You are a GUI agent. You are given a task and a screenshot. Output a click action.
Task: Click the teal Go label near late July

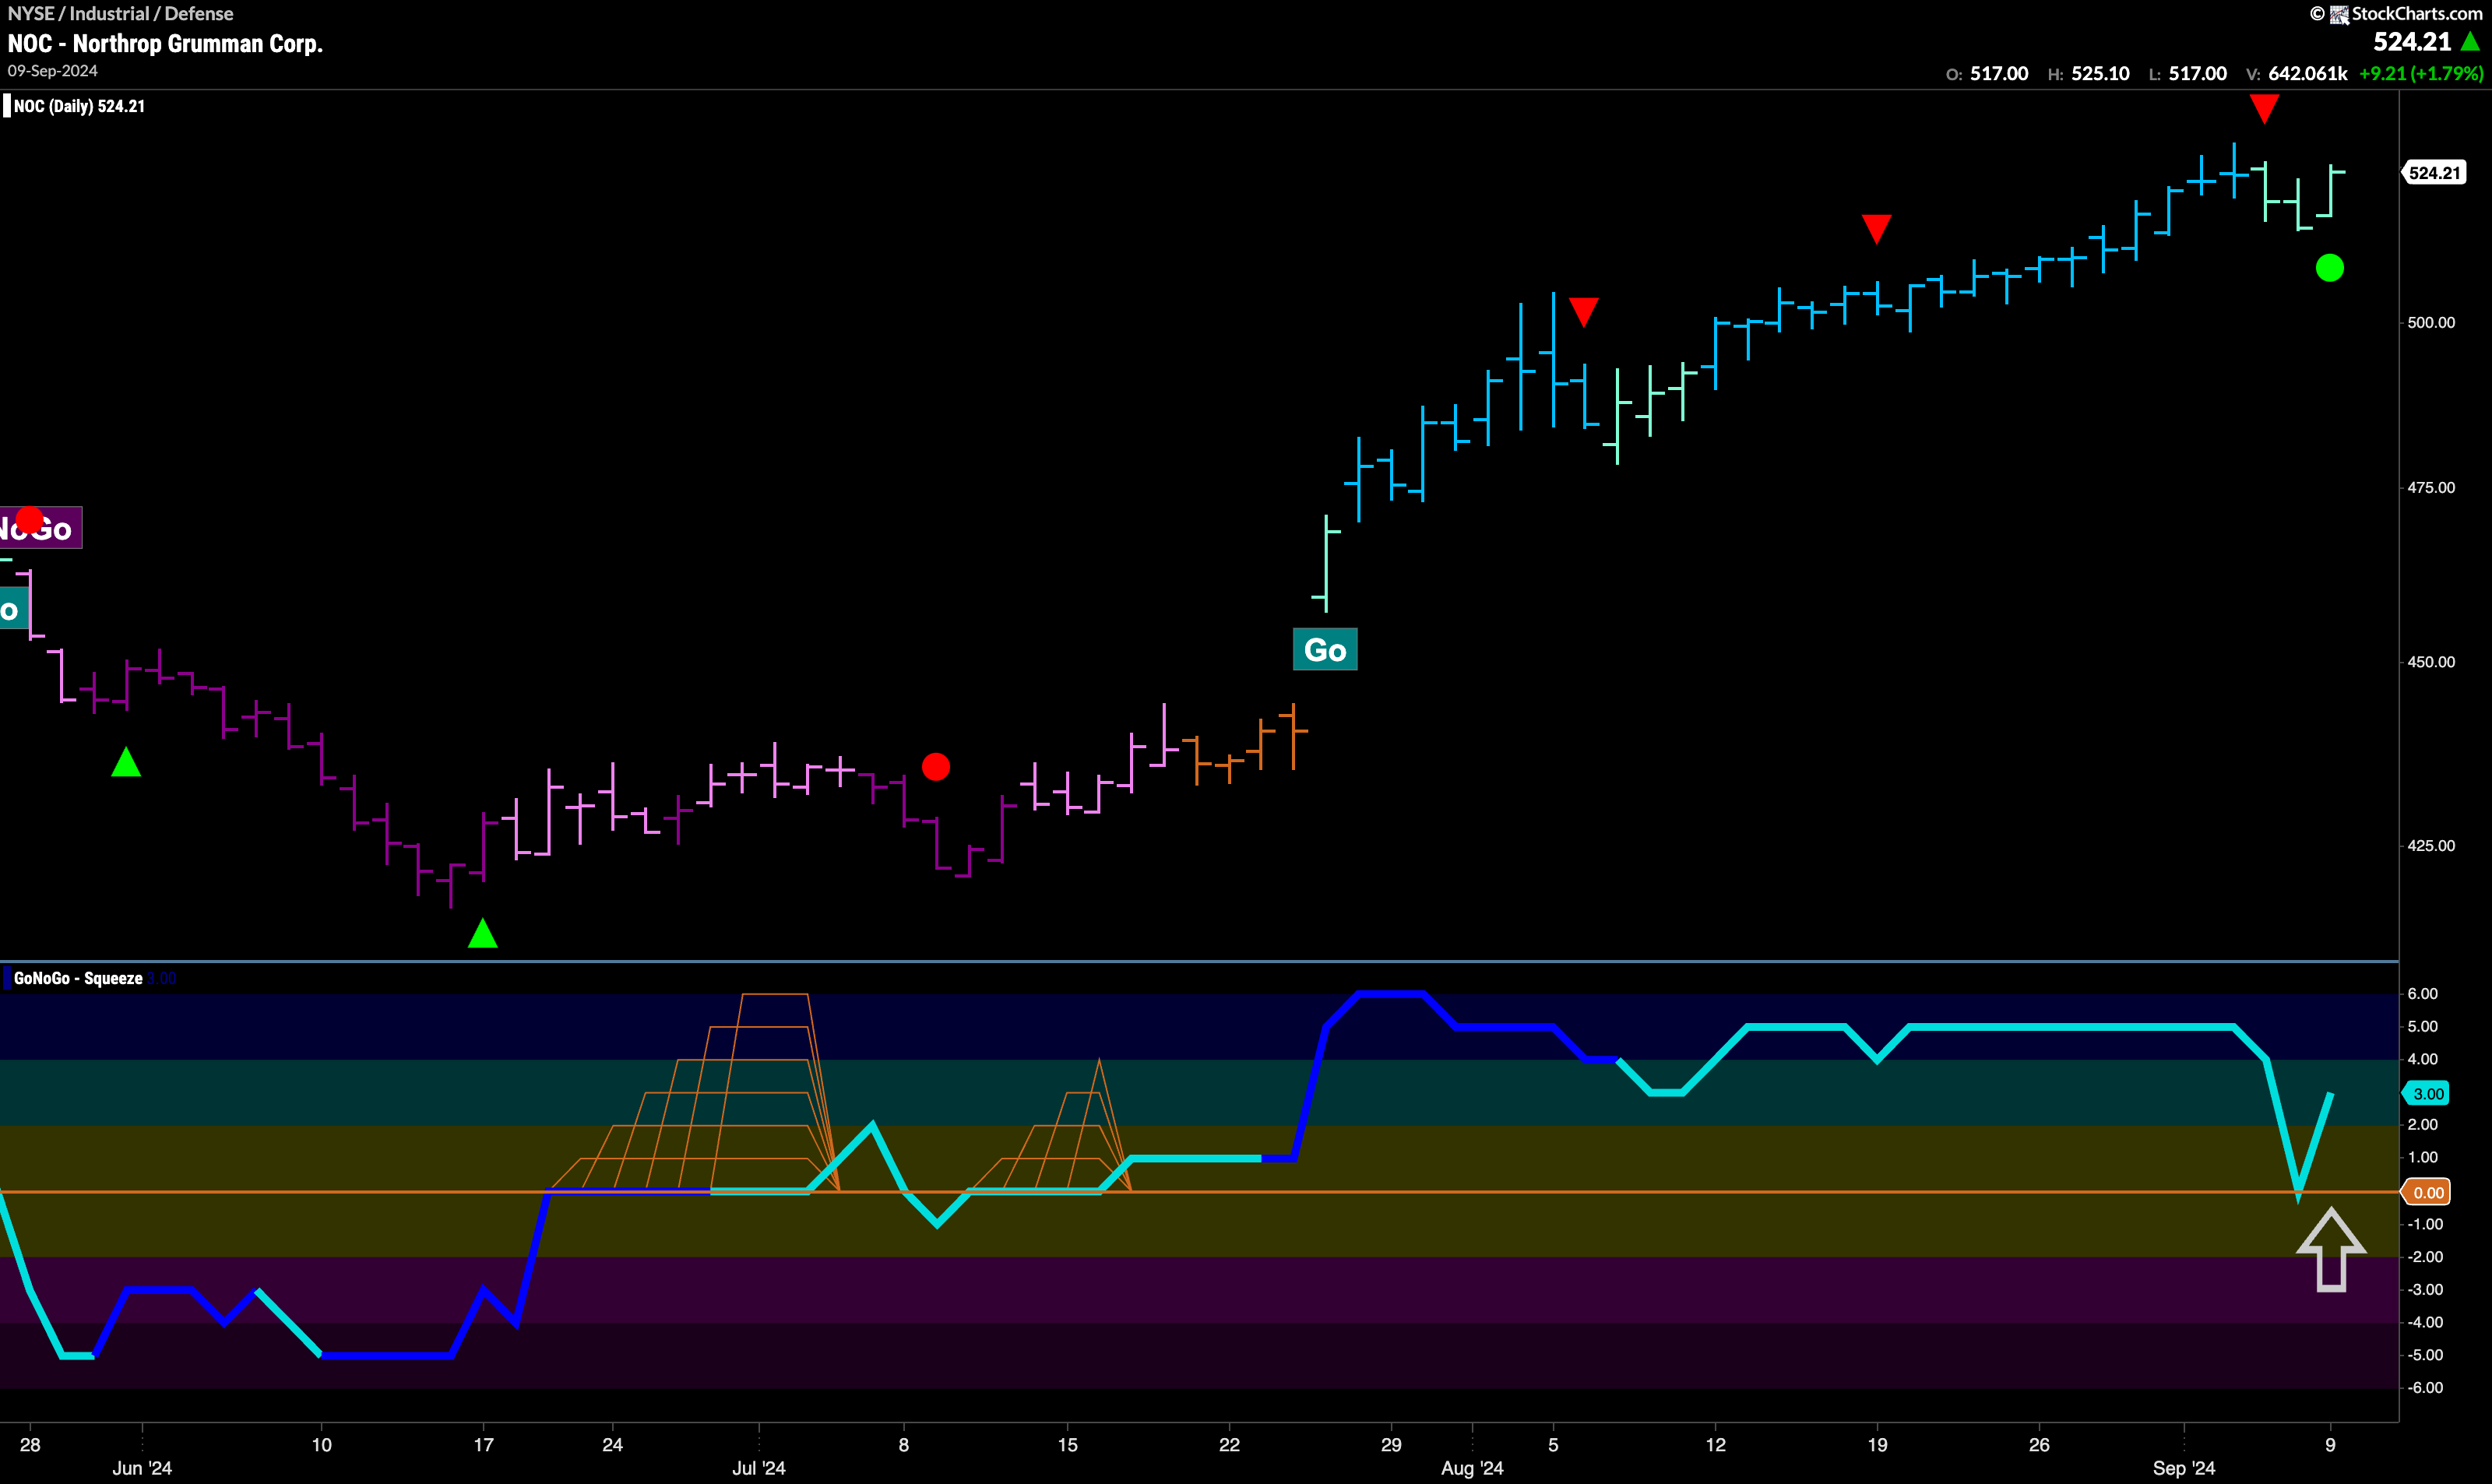[x=1325, y=650]
